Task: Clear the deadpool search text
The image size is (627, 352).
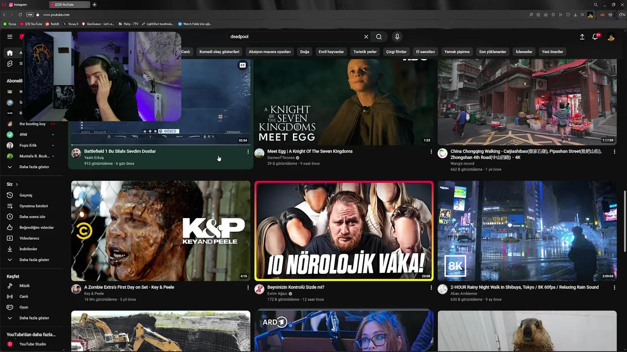Action: point(366,37)
